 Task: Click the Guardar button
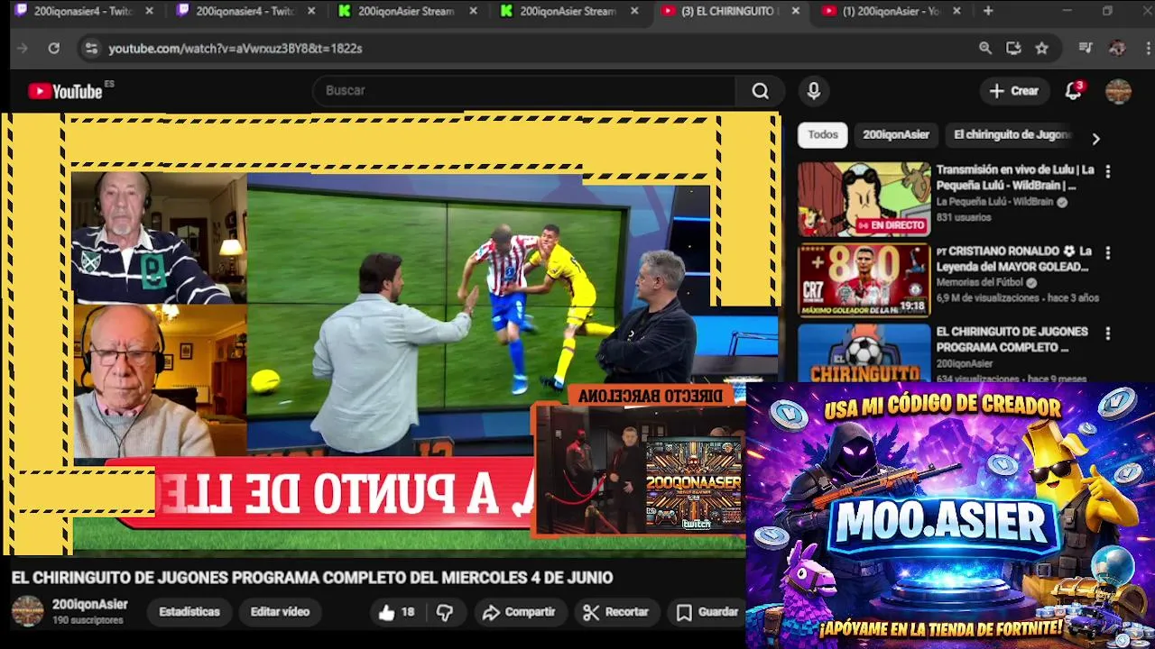707,612
